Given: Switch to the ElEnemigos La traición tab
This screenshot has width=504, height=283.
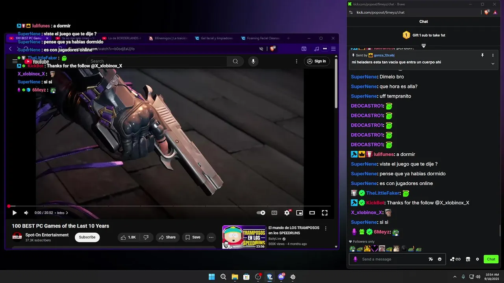Looking at the screenshot, I should click(168, 38).
